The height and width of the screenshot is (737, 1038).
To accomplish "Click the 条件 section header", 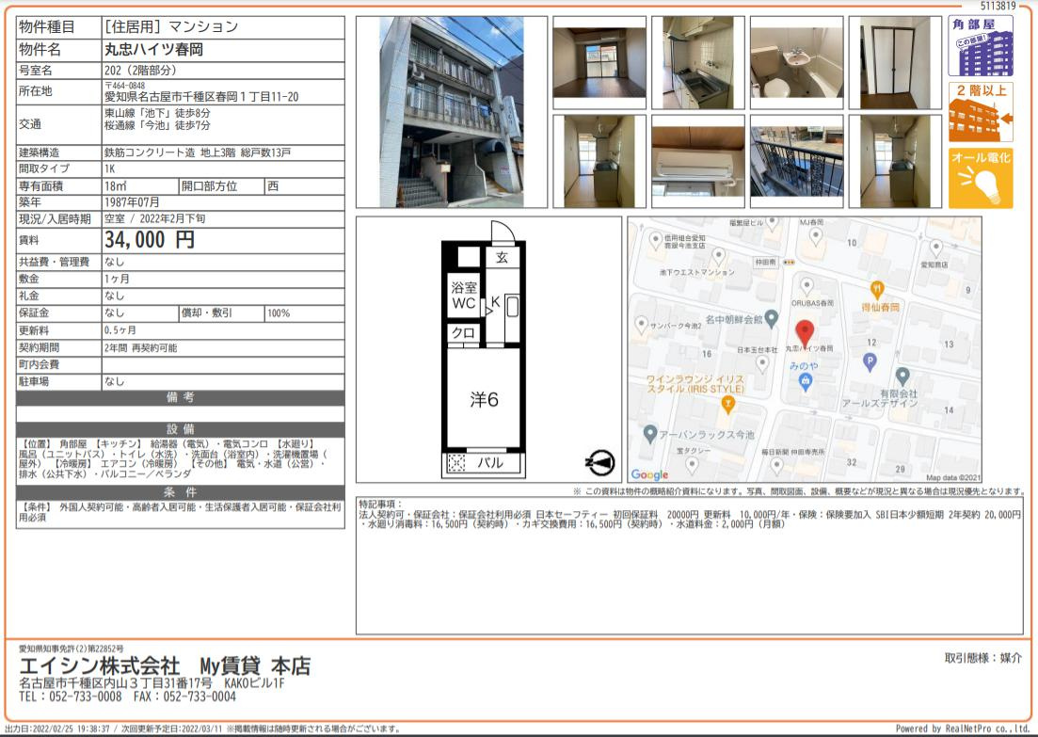I will click(180, 492).
